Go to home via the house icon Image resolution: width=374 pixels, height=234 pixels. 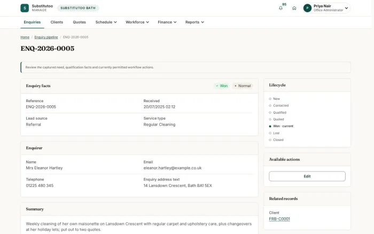click(294, 8)
